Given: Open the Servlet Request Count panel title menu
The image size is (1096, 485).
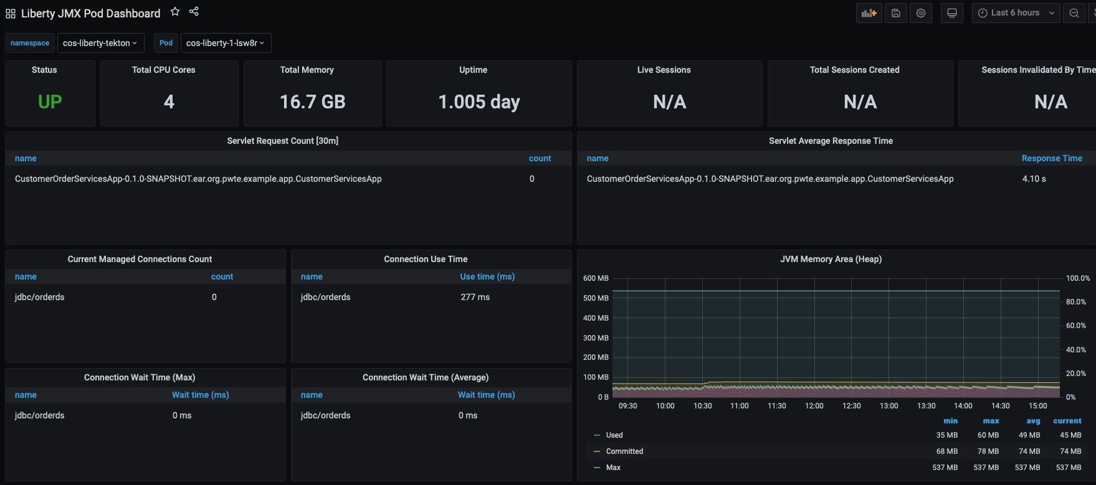Looking at the screenshot, I should 282,141.
